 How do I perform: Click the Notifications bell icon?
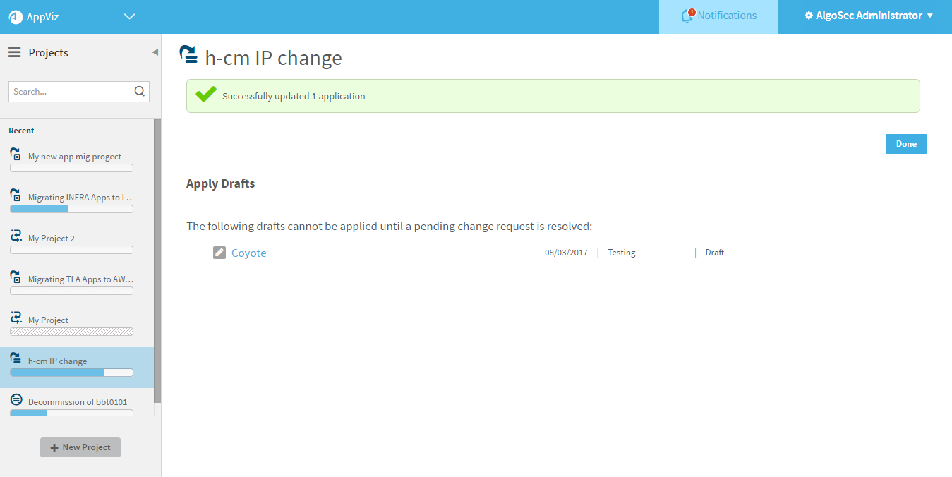point(687,16)
